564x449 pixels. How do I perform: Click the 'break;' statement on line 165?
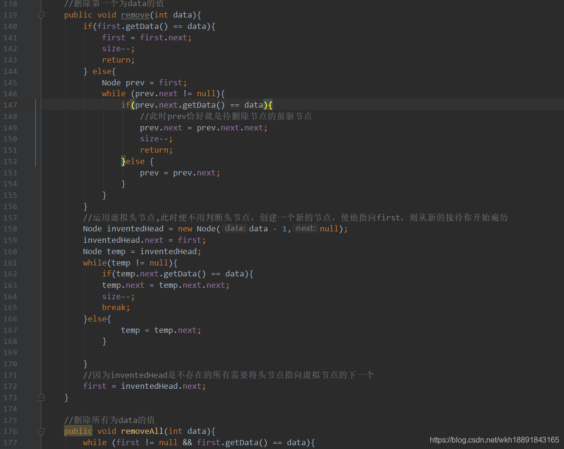click(116, 308)
